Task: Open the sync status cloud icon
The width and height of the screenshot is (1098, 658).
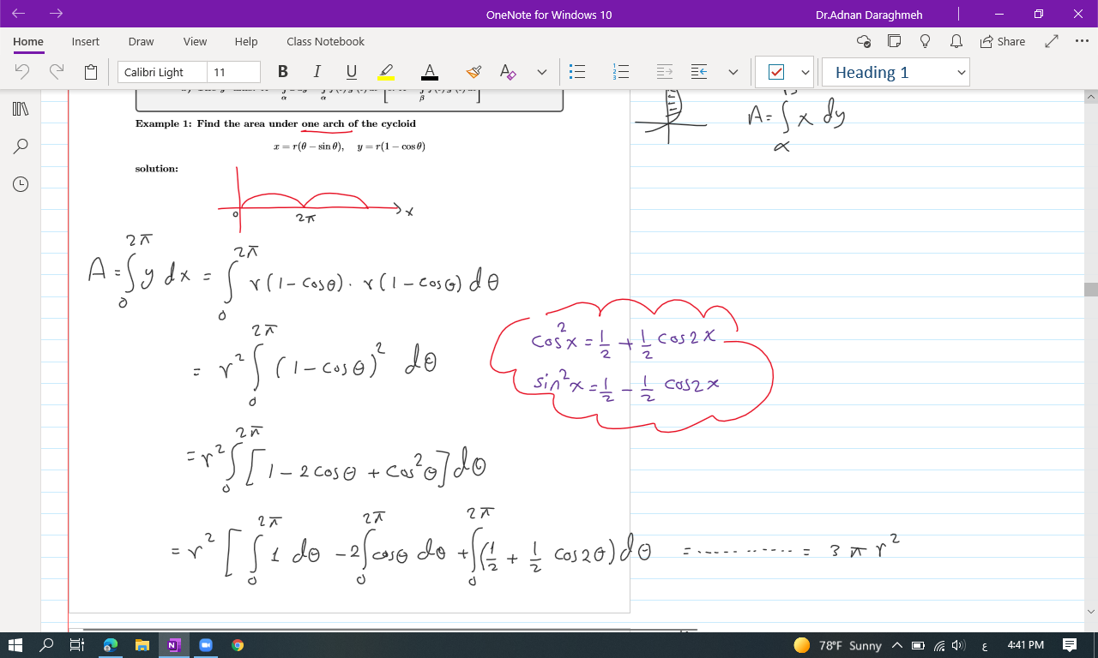Action: pyautogui.click(x=865, y=41)
